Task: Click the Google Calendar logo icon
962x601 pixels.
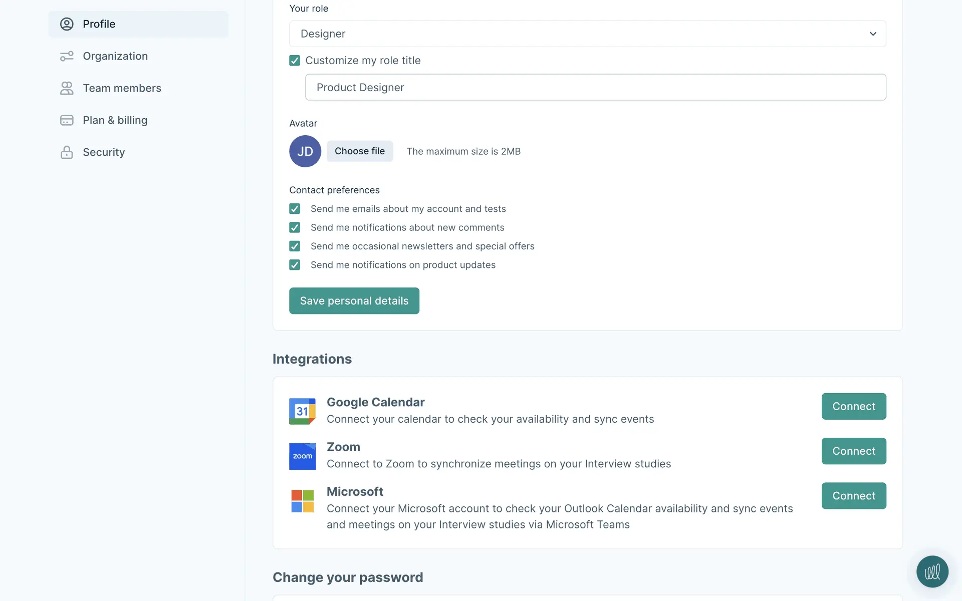Action: click(x=302, y=411)
